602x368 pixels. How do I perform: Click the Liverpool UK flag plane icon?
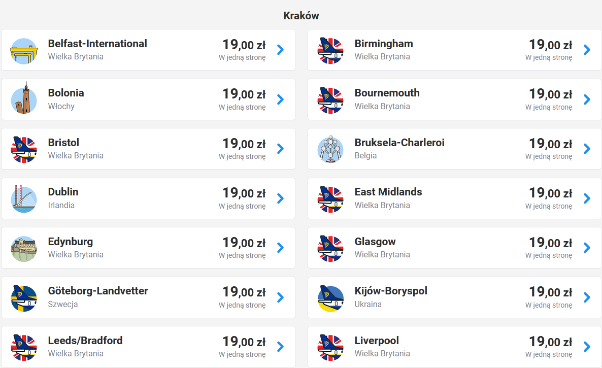pos(330,348)
